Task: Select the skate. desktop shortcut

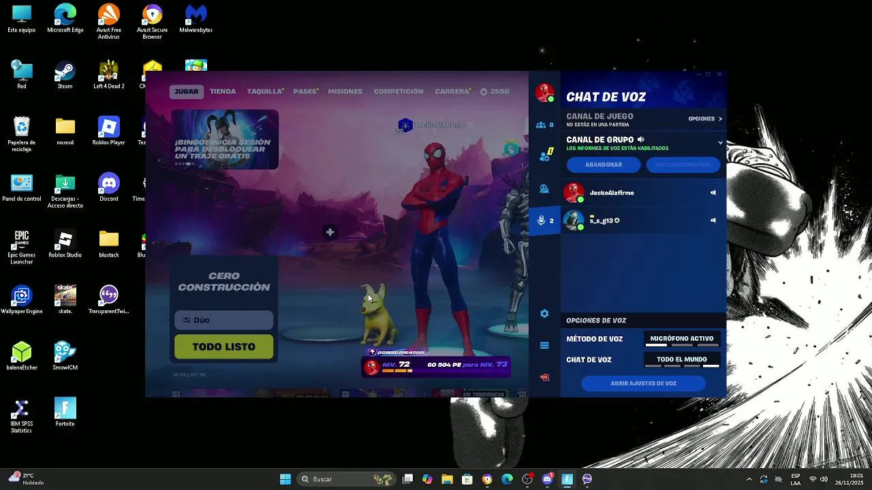Action: 65,299
